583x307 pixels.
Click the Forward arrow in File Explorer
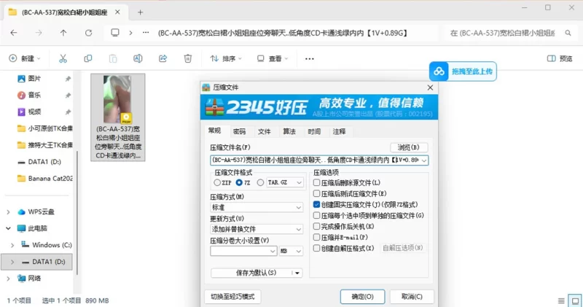(39, 33)
